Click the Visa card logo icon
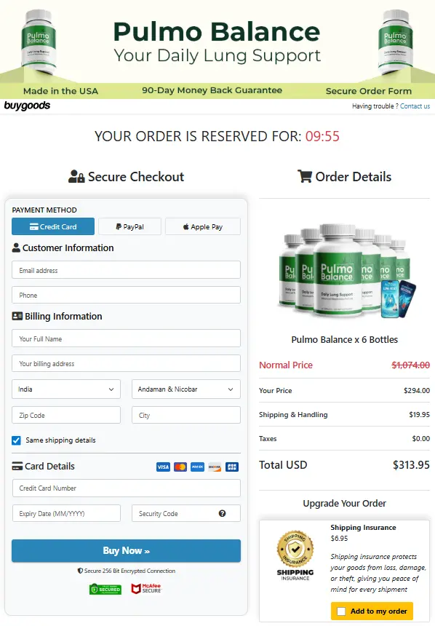The image size is (435, 626). click(x=163, y=467)
